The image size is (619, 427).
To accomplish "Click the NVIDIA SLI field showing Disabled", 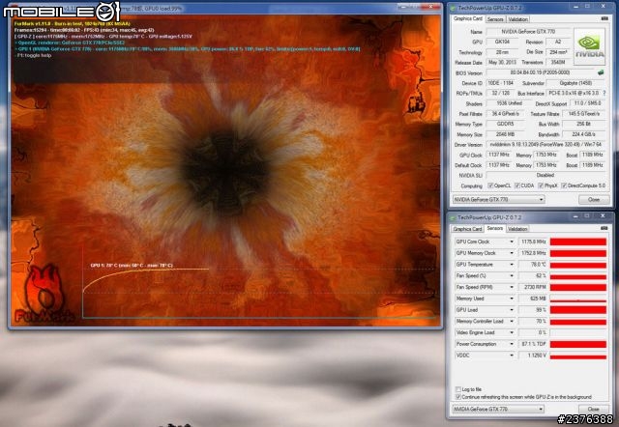I will 545,175.
